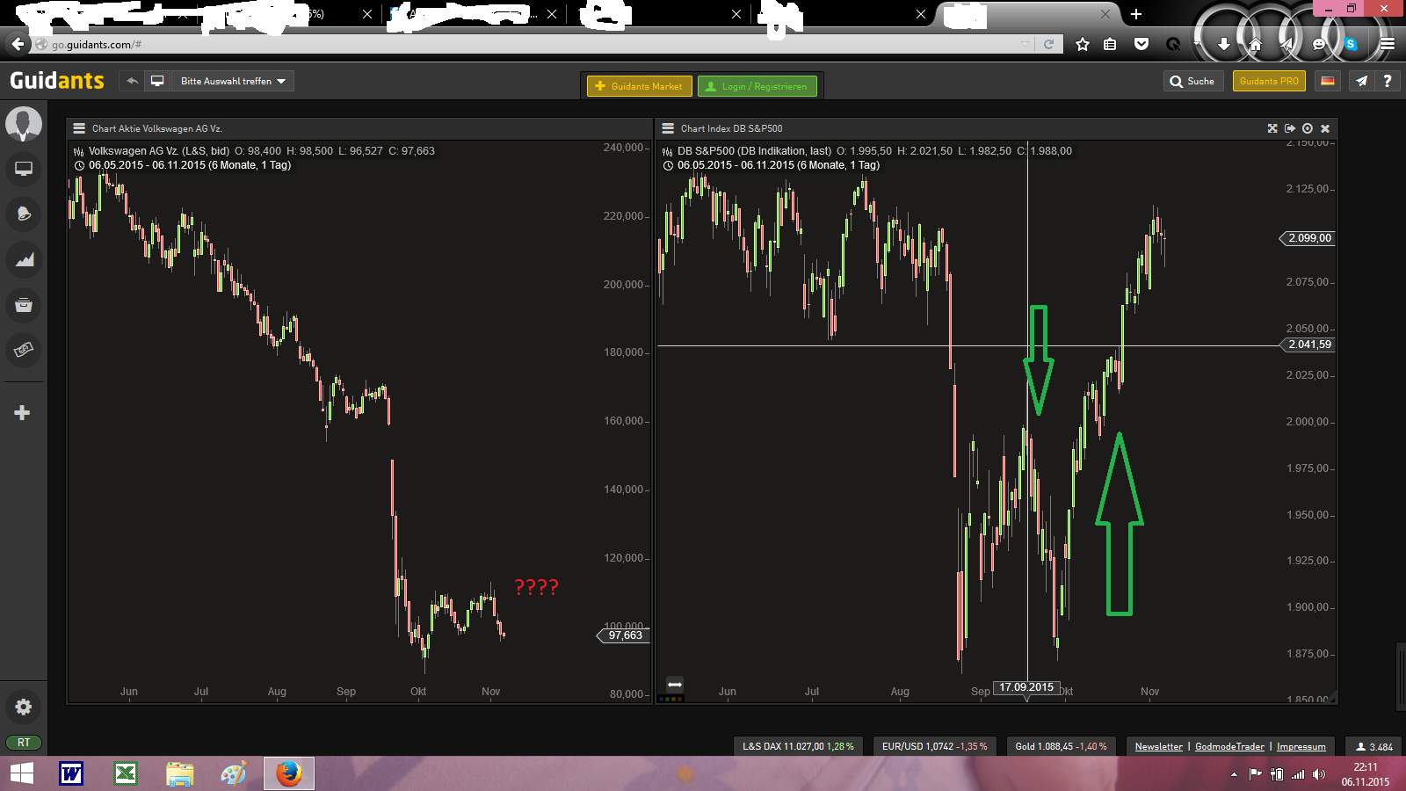Open the banknote icon in sidebar
Viewport: 1406px width, 791px height.
[24, 350]
